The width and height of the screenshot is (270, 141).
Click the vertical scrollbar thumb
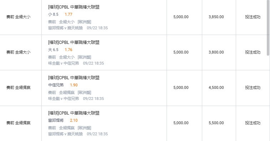[x=268, y=27]
